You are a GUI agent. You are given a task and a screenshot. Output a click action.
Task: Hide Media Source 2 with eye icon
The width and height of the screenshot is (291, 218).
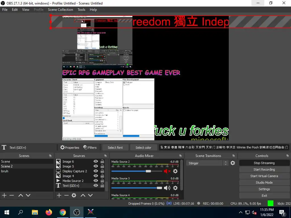[96, 181]
